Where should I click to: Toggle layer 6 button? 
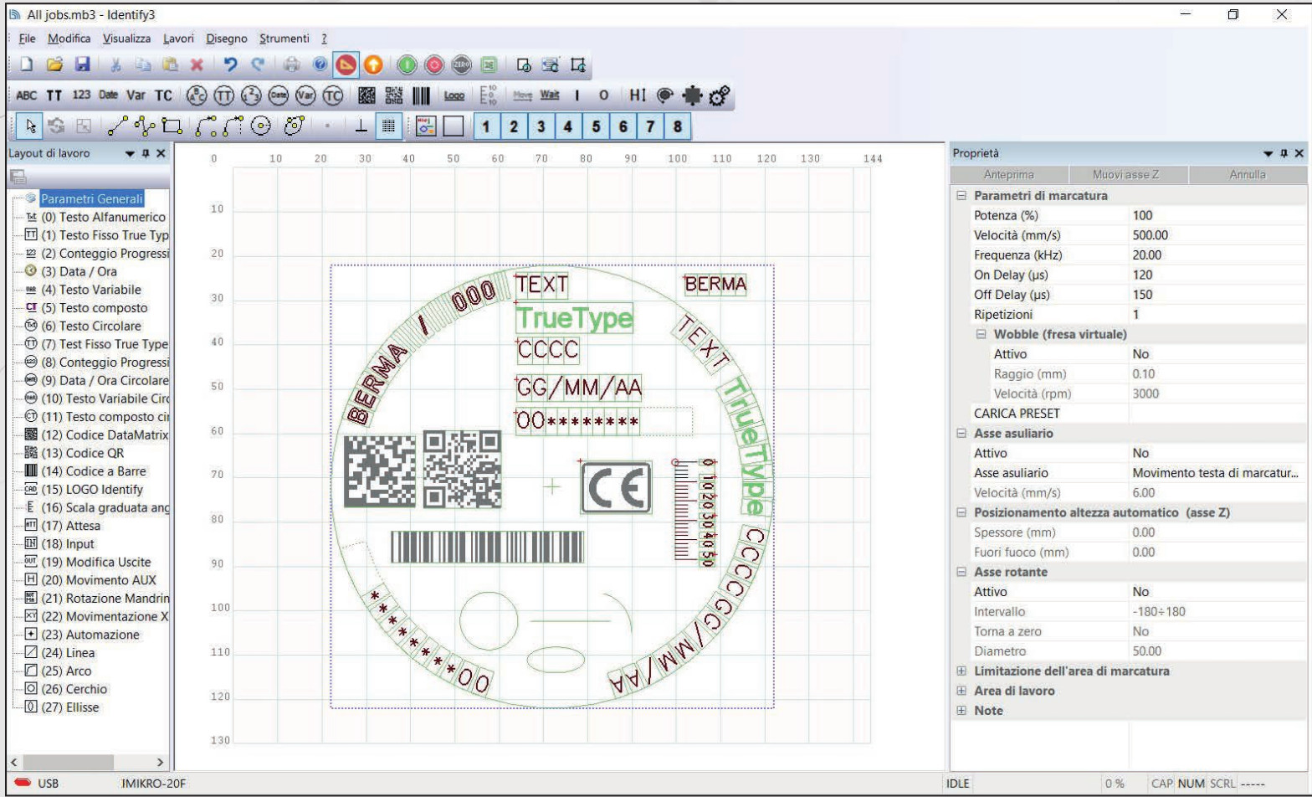coord(623,126)
